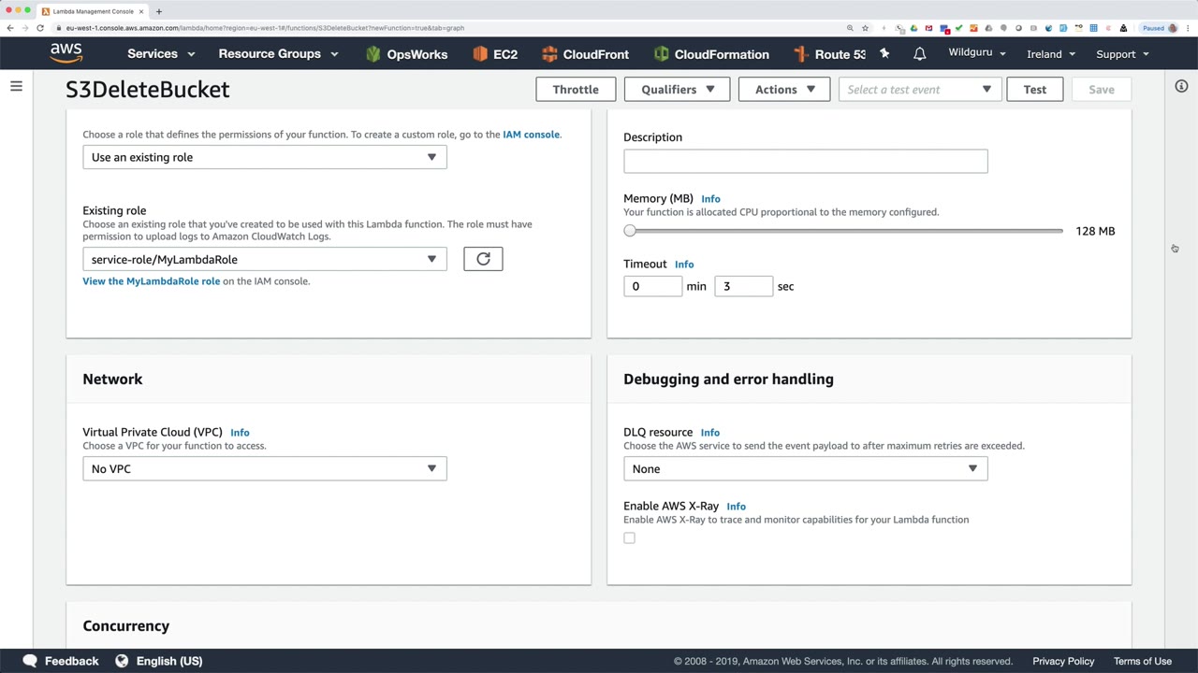Open the Terms of Use link

point(1143,661)
